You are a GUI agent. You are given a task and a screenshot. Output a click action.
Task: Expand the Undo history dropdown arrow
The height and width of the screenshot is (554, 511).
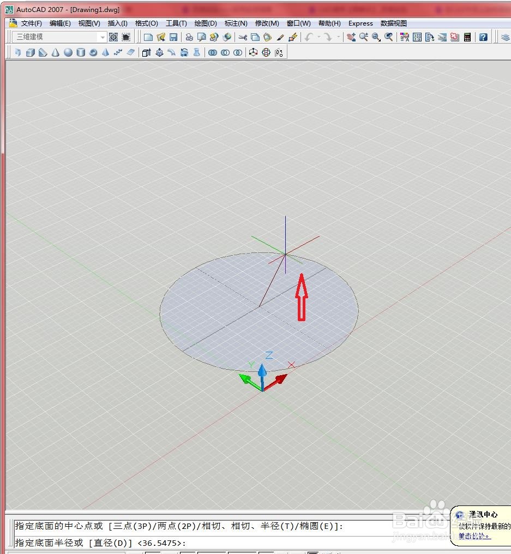pos(318,37)
